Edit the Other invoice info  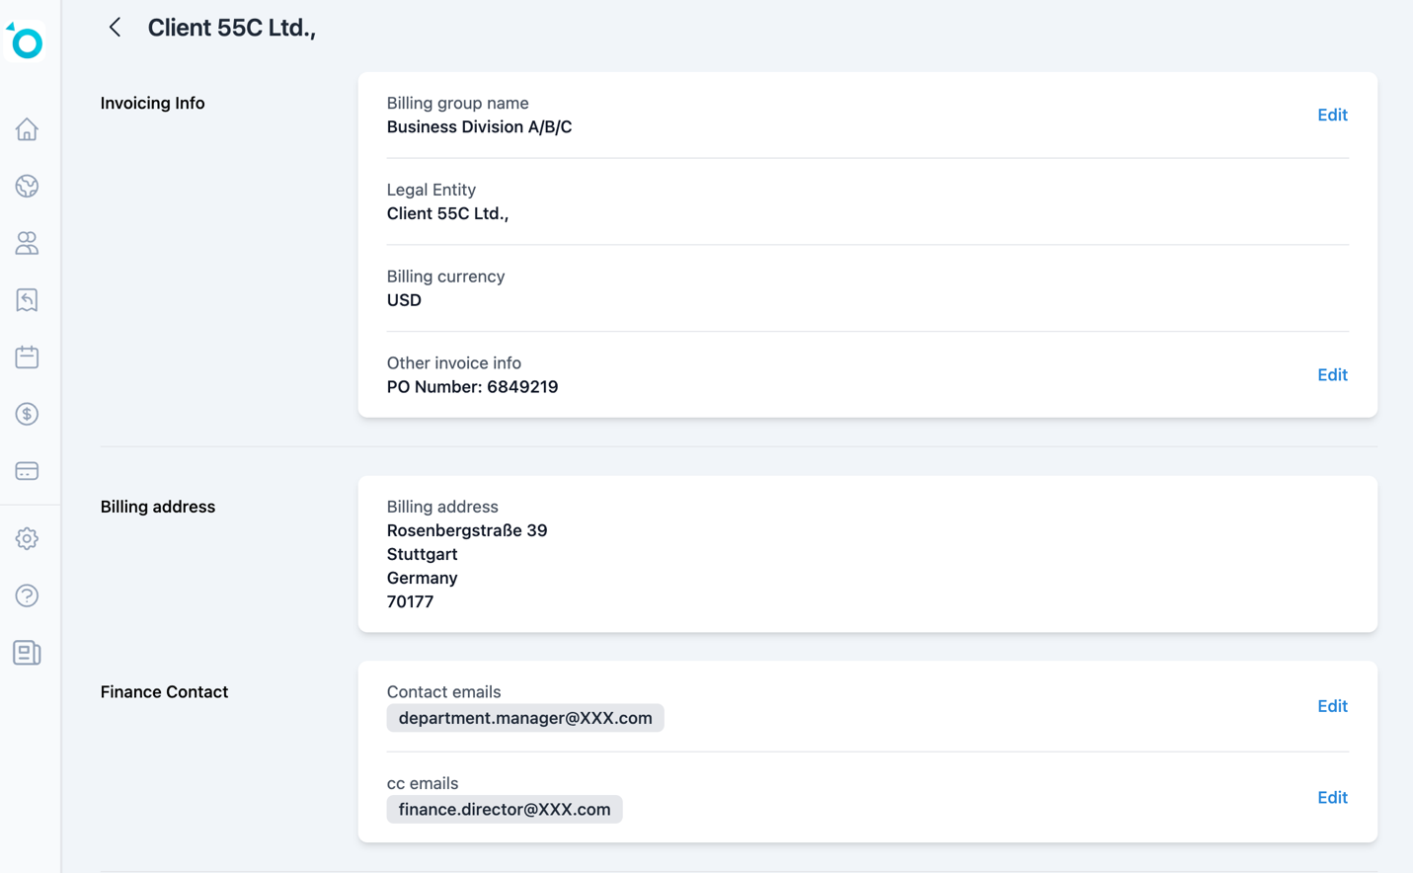point(1332,374)
